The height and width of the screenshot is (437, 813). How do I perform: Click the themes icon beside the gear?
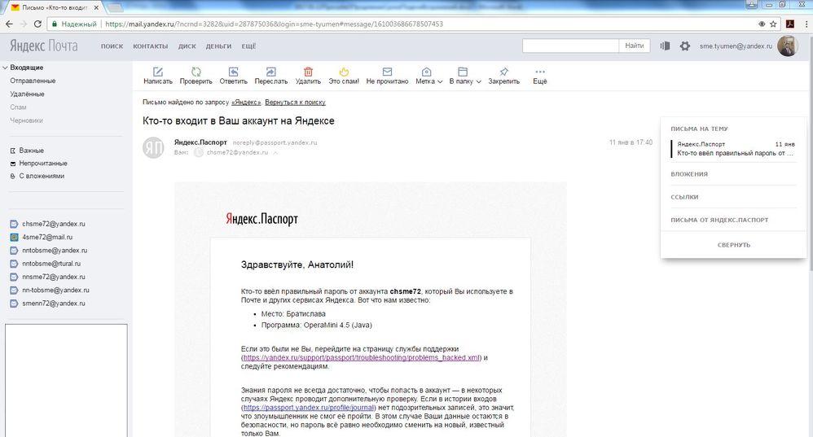[665, 46]
